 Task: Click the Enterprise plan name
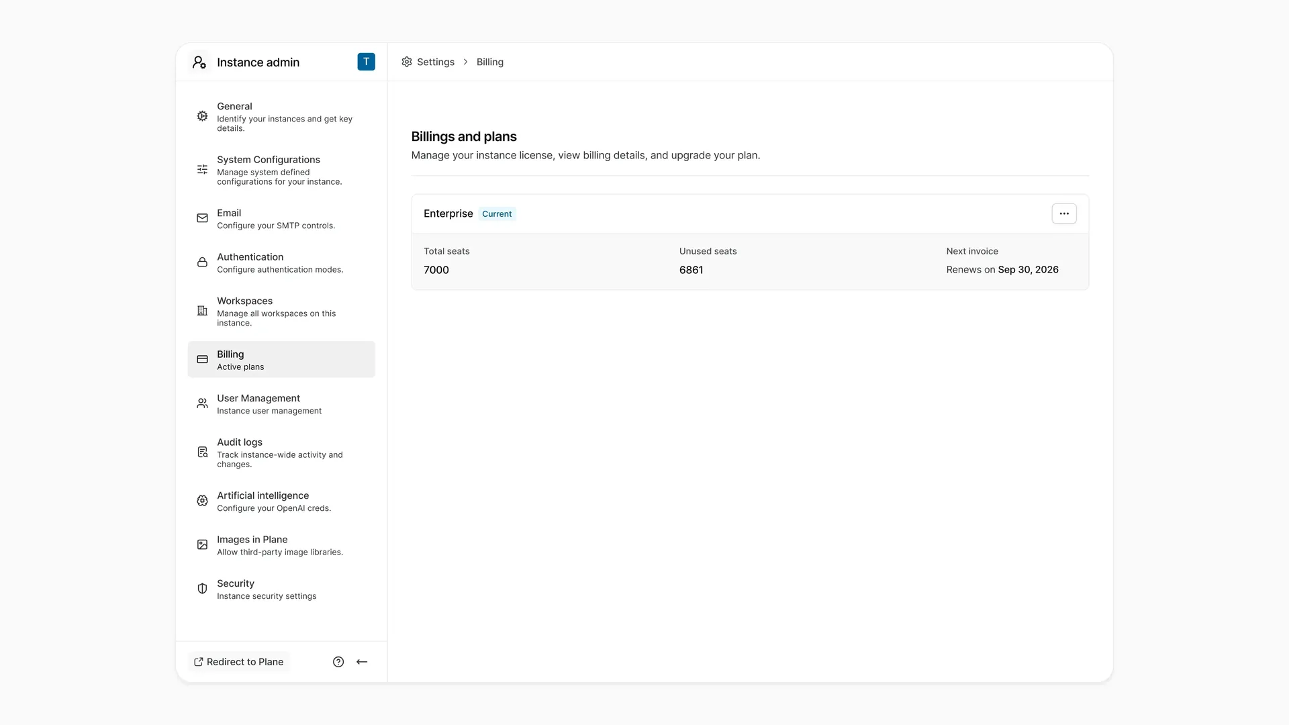point(448,213)
